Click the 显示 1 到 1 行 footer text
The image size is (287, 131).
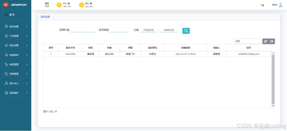[50, 111]
